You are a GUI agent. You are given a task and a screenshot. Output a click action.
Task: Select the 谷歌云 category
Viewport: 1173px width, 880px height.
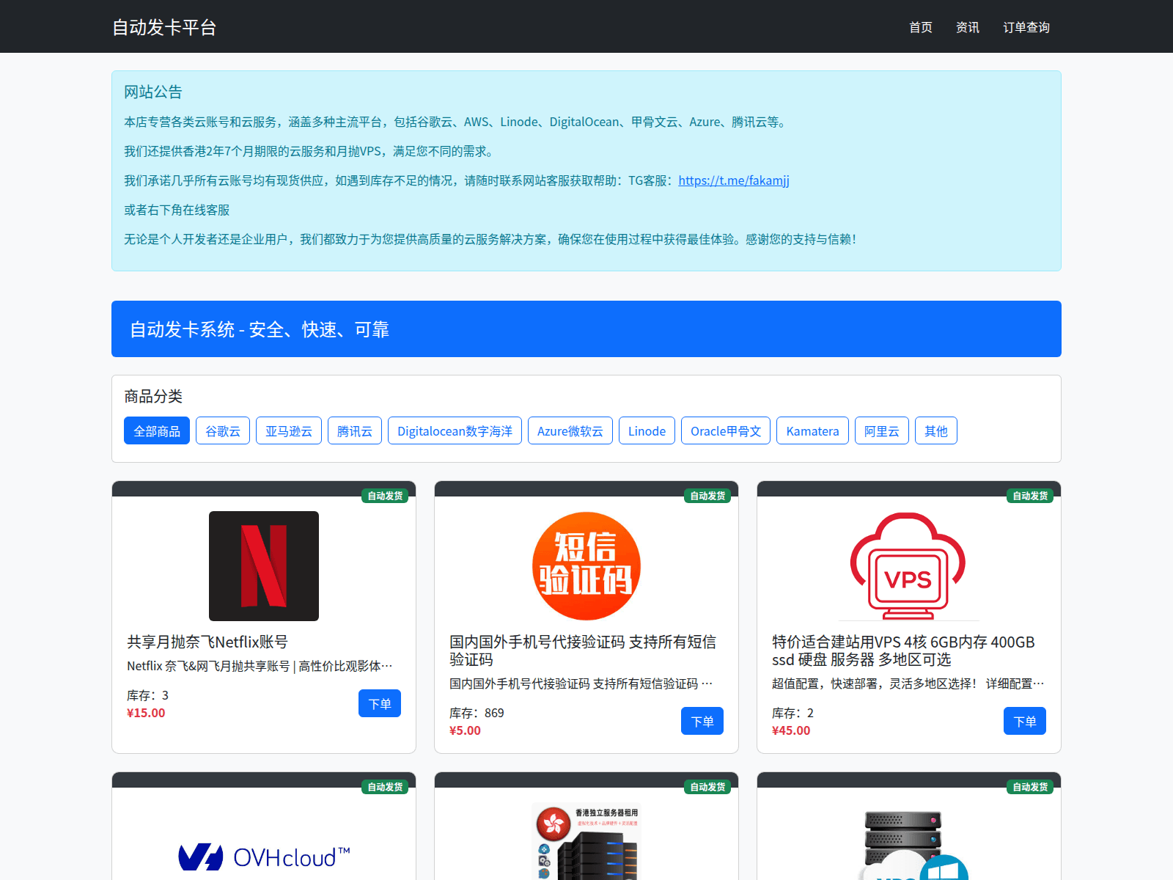[x=223, y=430]
